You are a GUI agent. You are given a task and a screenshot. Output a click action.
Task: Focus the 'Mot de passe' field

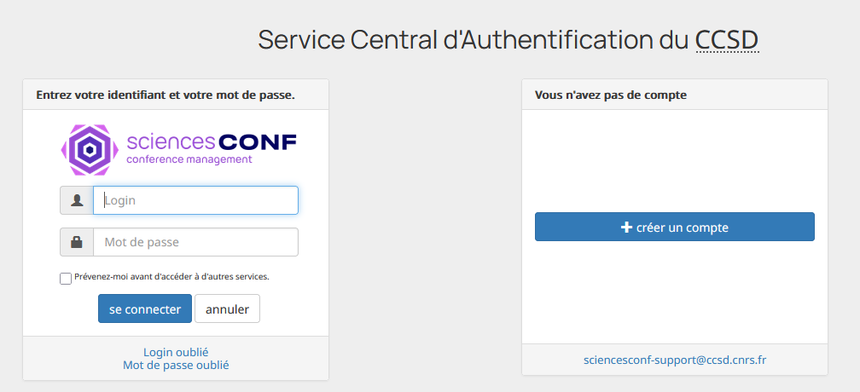195,242
